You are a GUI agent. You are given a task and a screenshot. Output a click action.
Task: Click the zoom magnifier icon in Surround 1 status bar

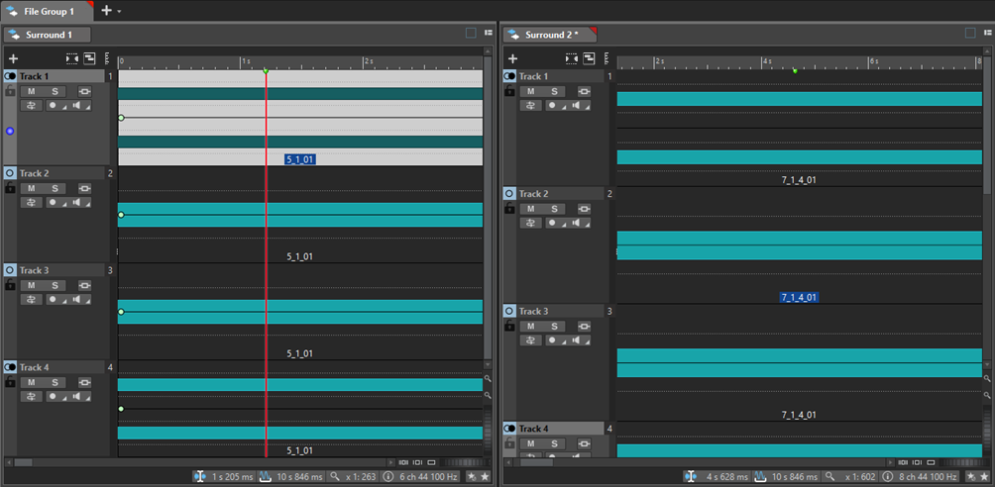pyautogui.click(x=335, y=476)
